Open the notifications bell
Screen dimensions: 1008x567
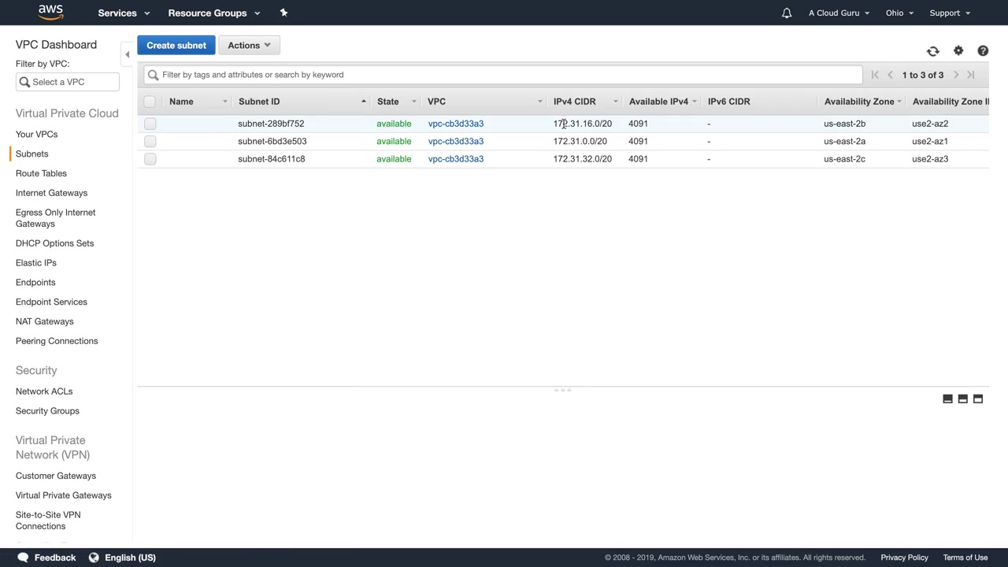point(786,13)
